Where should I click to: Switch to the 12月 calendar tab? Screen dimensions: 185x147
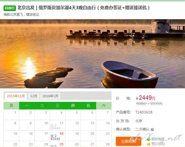coord(34,96)
